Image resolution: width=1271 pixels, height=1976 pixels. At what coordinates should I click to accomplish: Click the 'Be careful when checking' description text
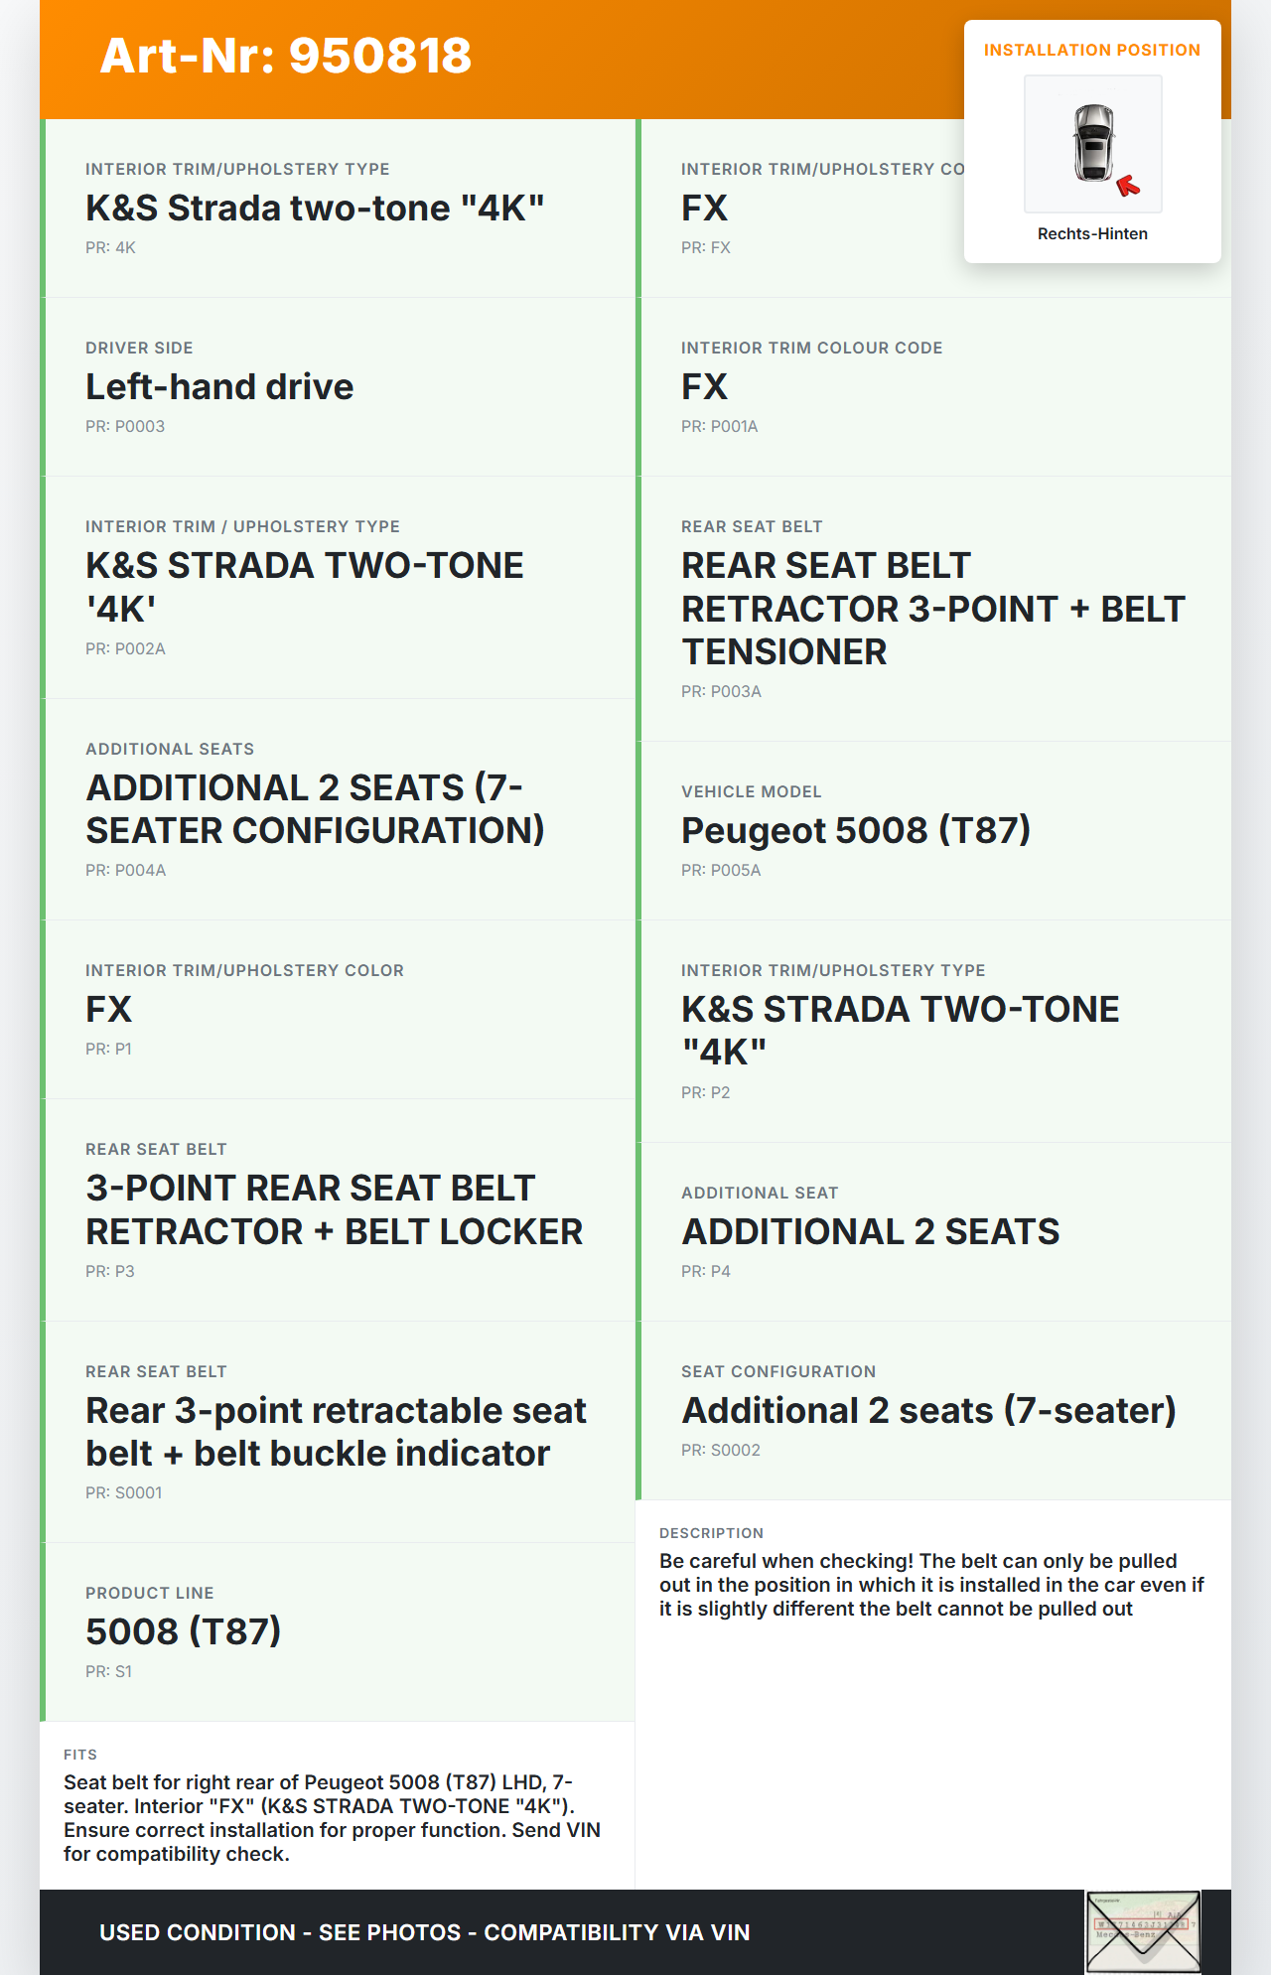[x=930, y=1585]
